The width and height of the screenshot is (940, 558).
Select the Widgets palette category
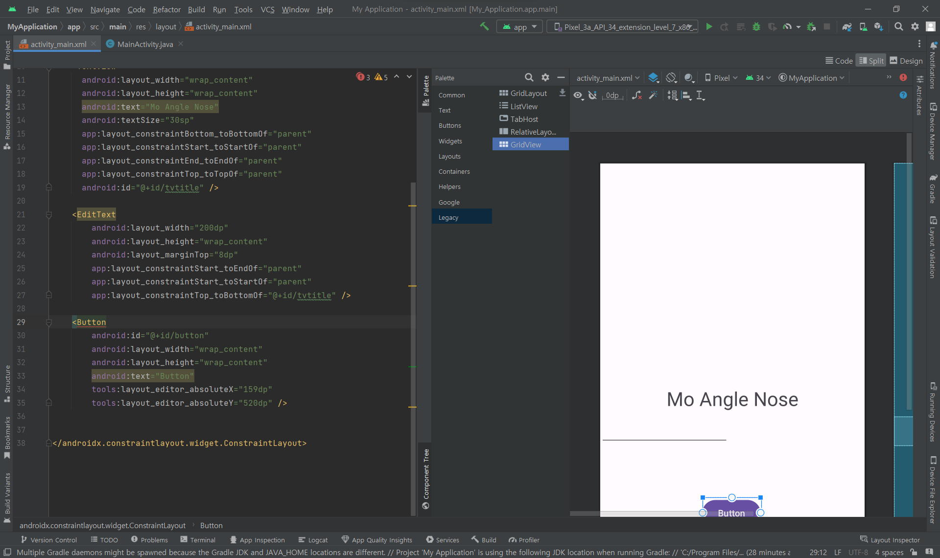[x=450, y=141]
